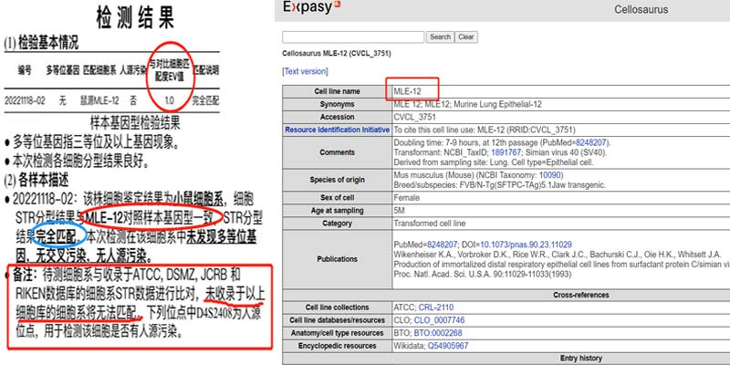The width and height of the screenshot is (730, 365).
Task: Click the Cross-references section header
Action: 580,295
